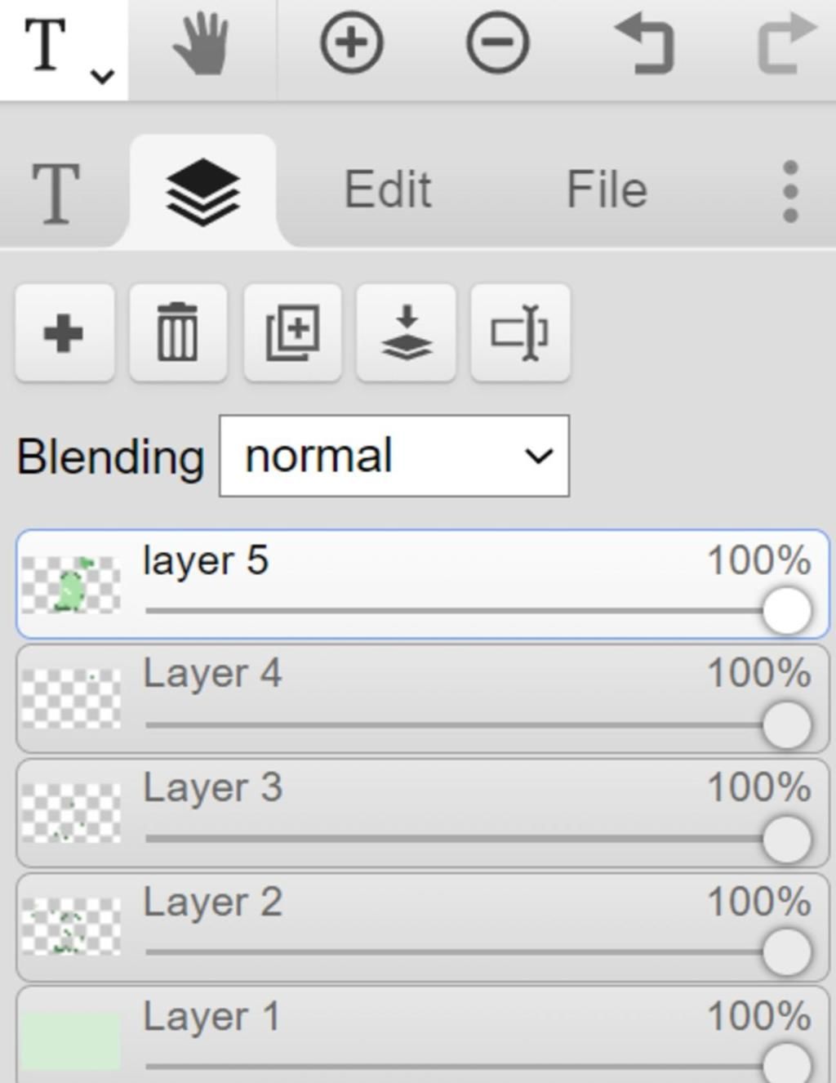Screen dimensions: 836x1083
Task: Open the Text tool dropdown arrow
Action: coord(102,76)
